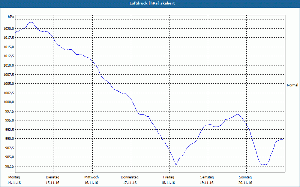The image size is (300, 187).
Task: Click the 1000,0 axis value
Action: click(x=9, y=102)
